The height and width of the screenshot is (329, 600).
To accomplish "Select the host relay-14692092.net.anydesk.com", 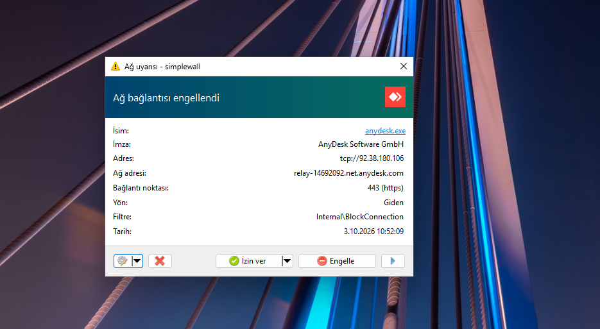I will (348, 173).
